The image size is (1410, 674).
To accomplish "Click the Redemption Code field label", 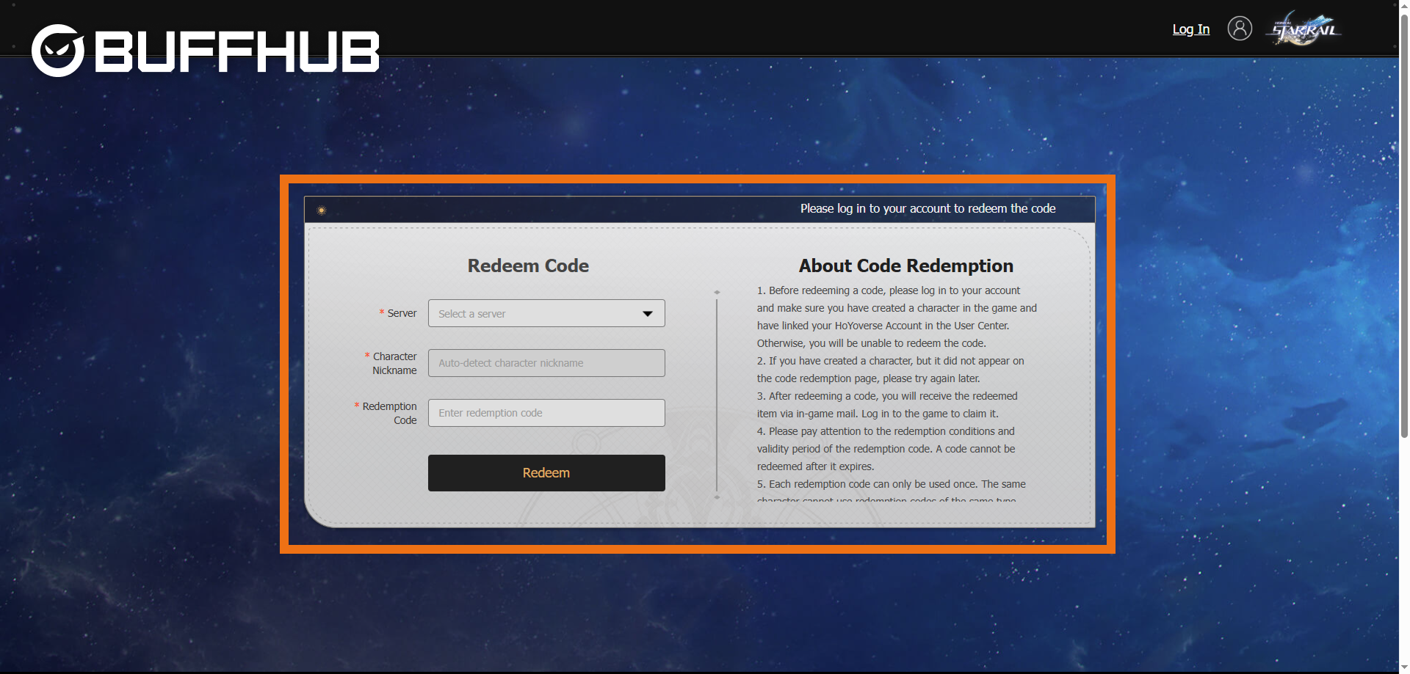I will (x=389, y=413).
